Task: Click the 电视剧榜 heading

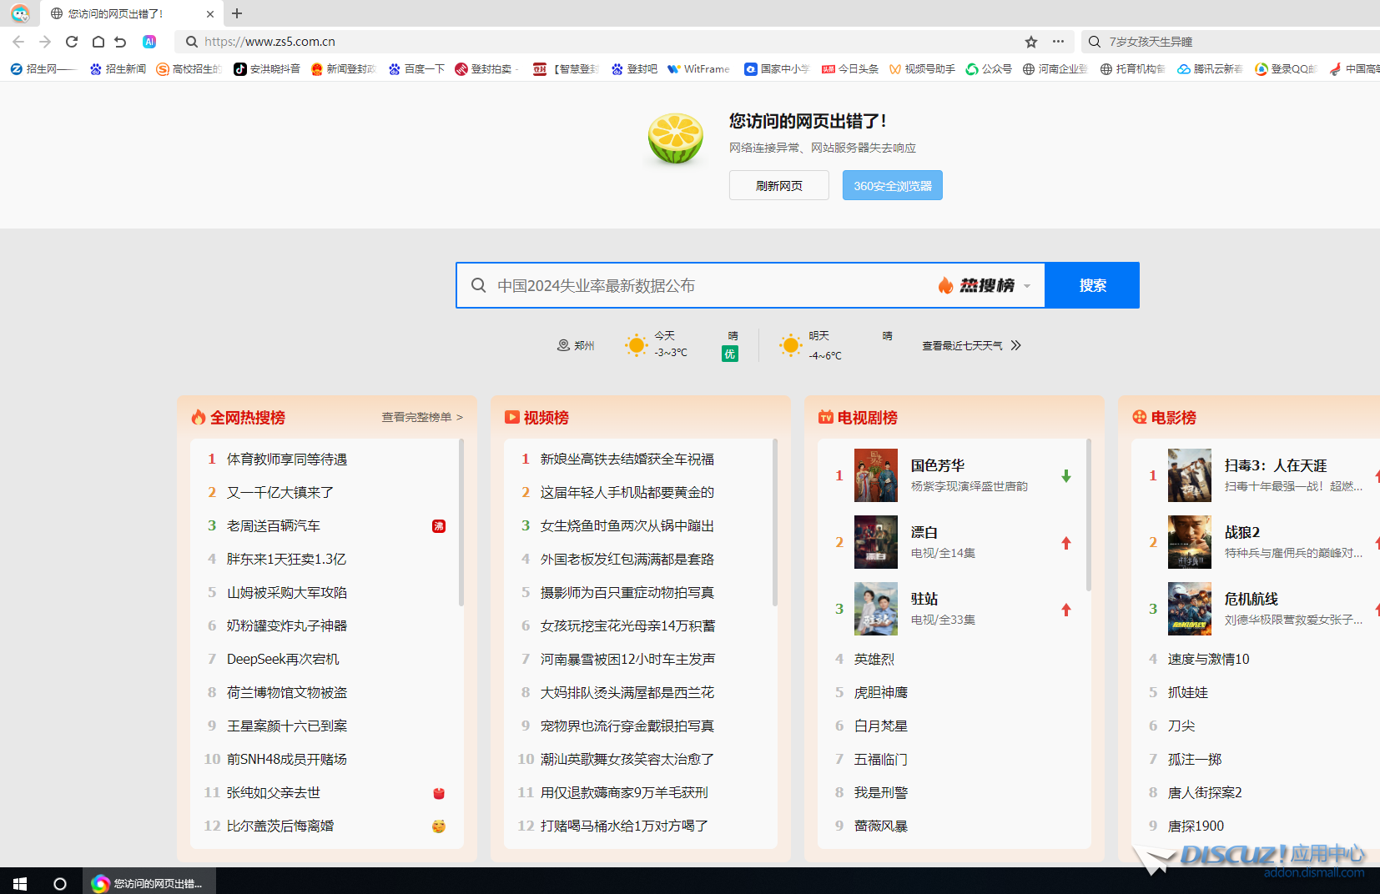Action: (868, 418)
